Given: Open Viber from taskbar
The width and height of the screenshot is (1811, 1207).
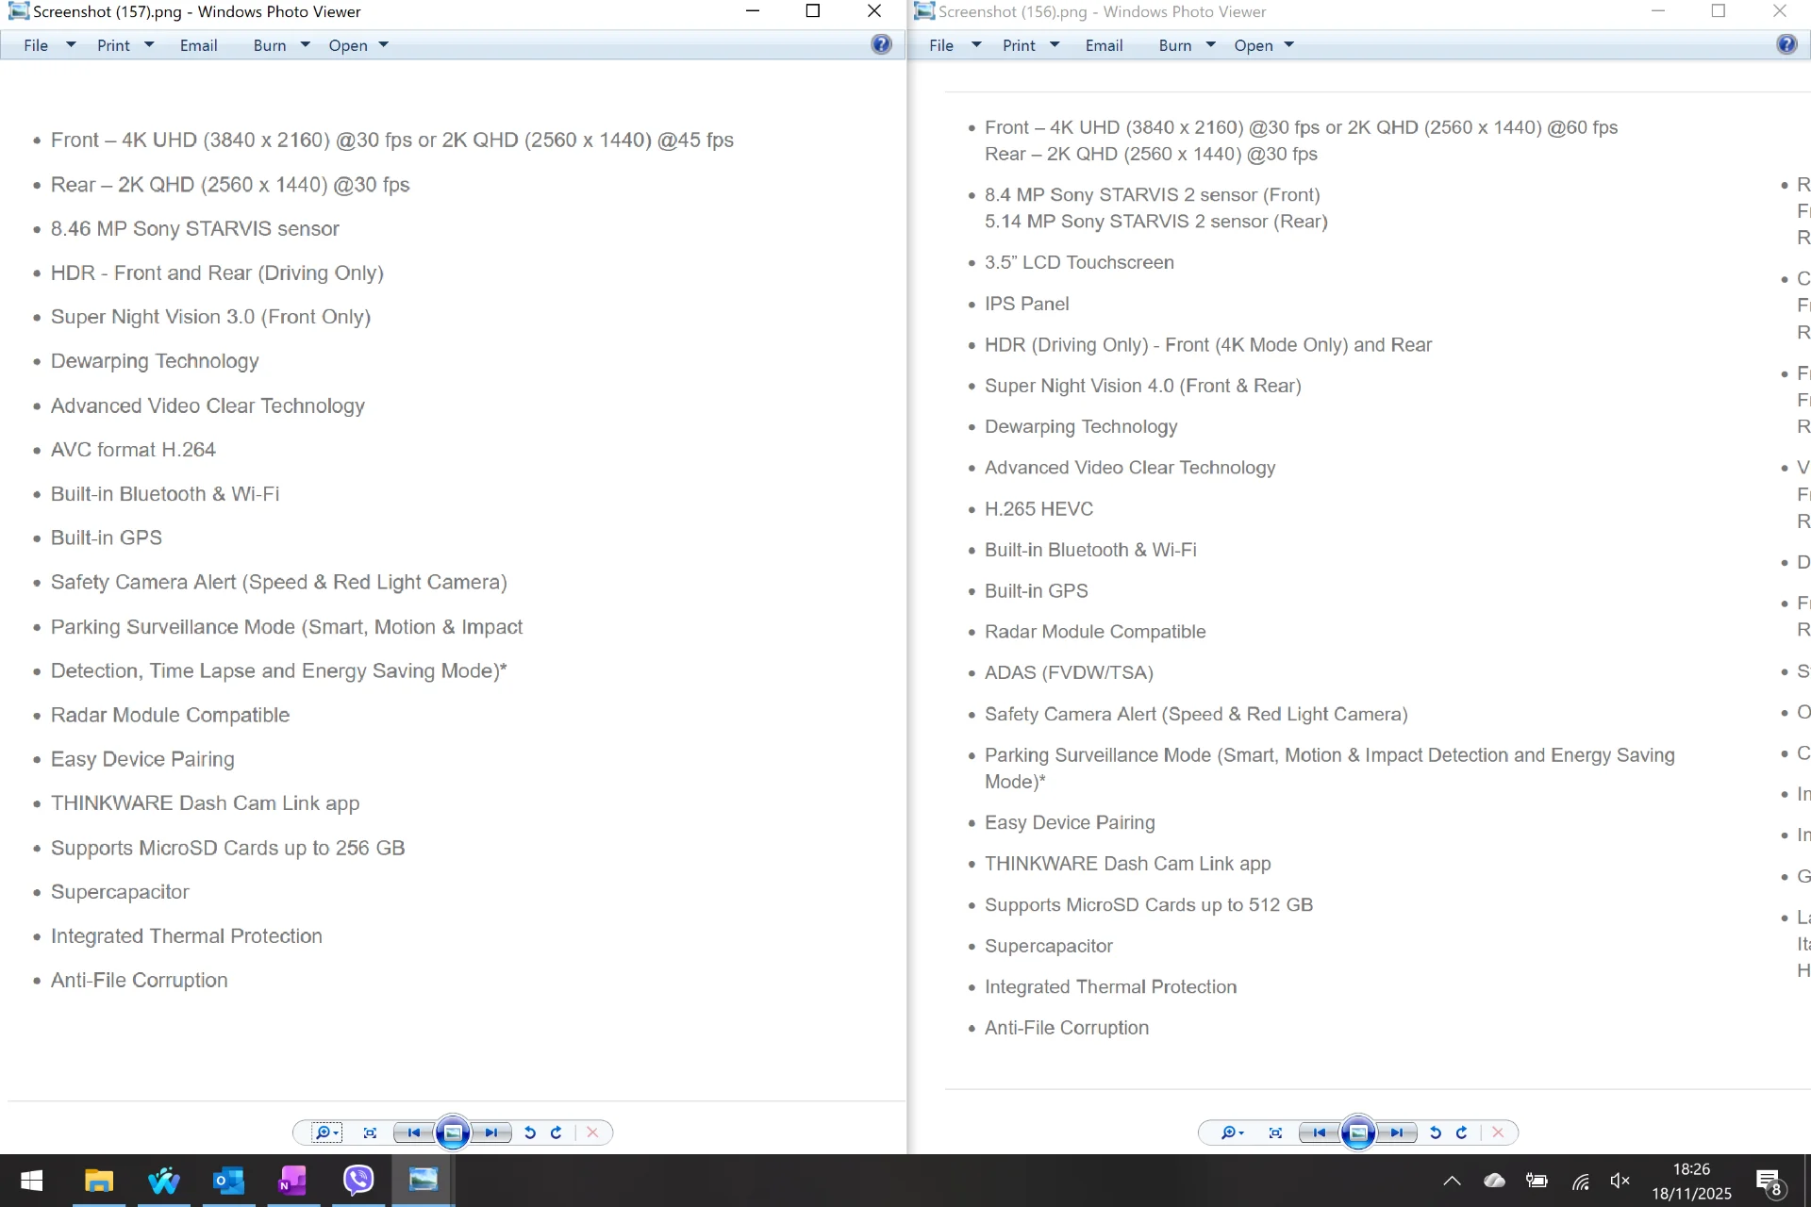Looking at the screenshot, I should (358, 1181).
